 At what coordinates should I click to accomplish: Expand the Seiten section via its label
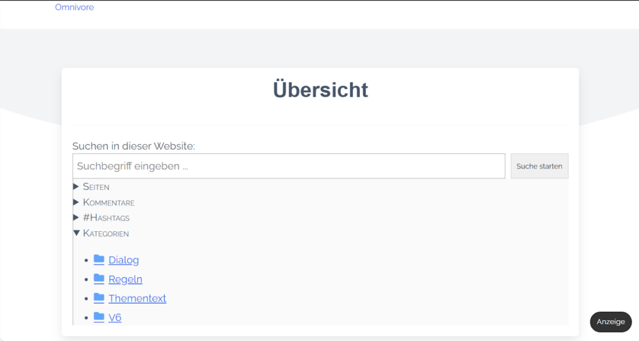96,186
